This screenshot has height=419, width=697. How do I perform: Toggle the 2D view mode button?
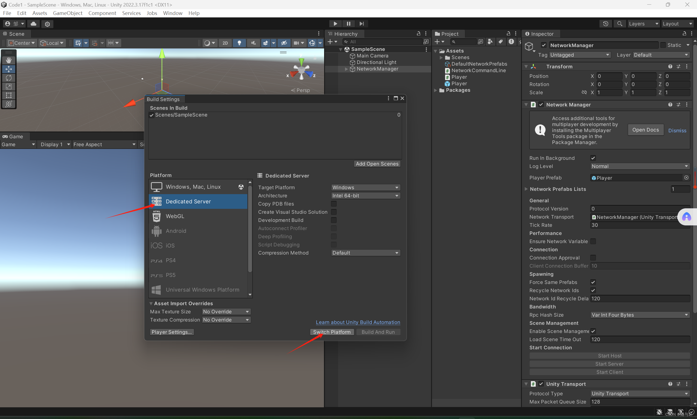[x=225, y=43]
